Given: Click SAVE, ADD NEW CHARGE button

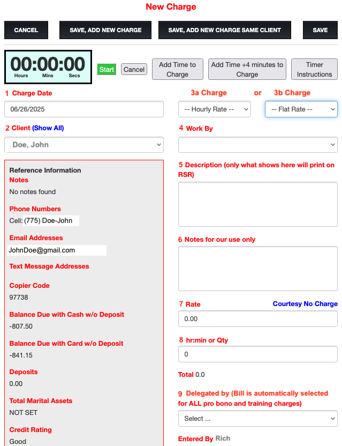Looking at the screenshot, I should [x=105, y=30].
